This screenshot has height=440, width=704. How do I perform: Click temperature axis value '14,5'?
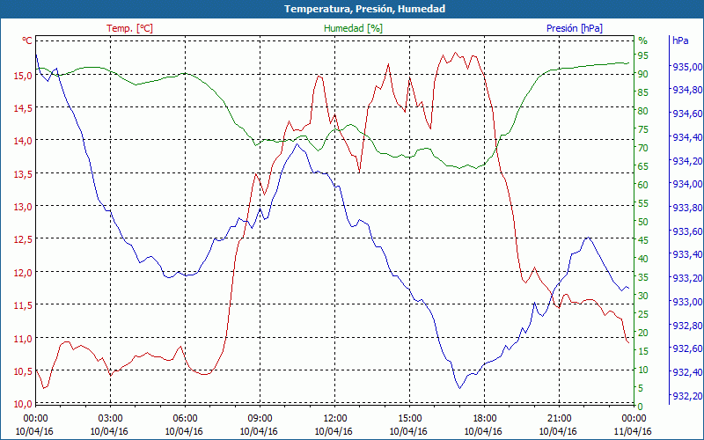point(23,108)
